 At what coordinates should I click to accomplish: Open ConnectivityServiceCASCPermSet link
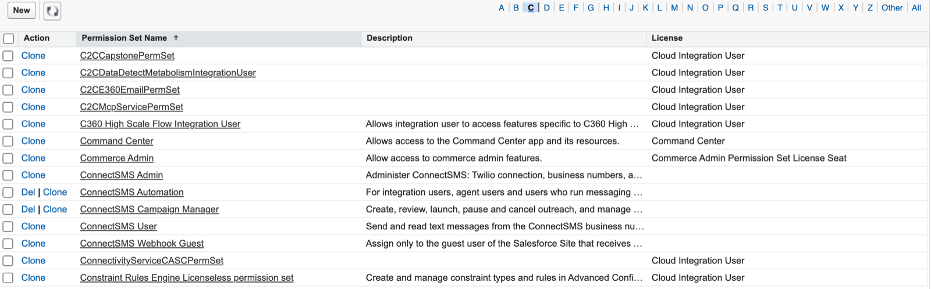(152, 261)
